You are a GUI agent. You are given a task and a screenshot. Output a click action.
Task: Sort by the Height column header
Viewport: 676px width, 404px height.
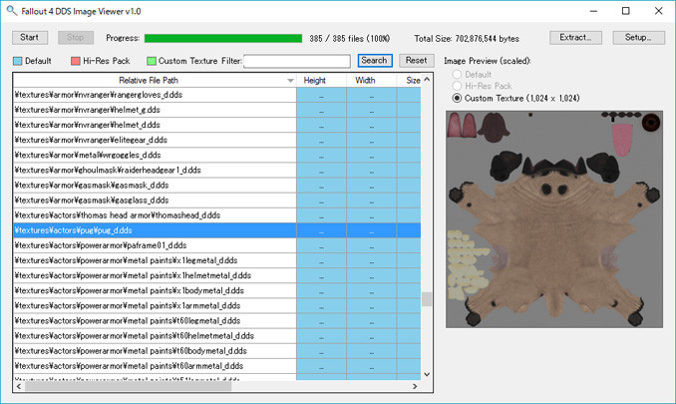click(321, 80)
